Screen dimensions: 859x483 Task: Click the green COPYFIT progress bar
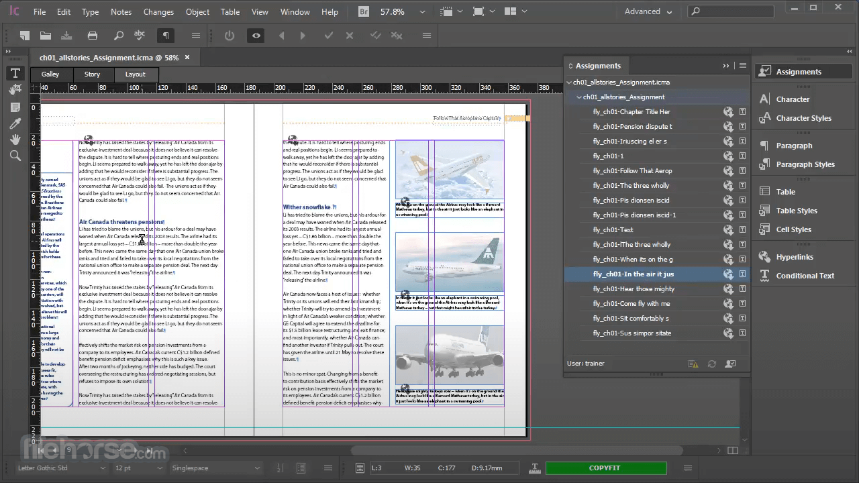click(x=605, y=468)
